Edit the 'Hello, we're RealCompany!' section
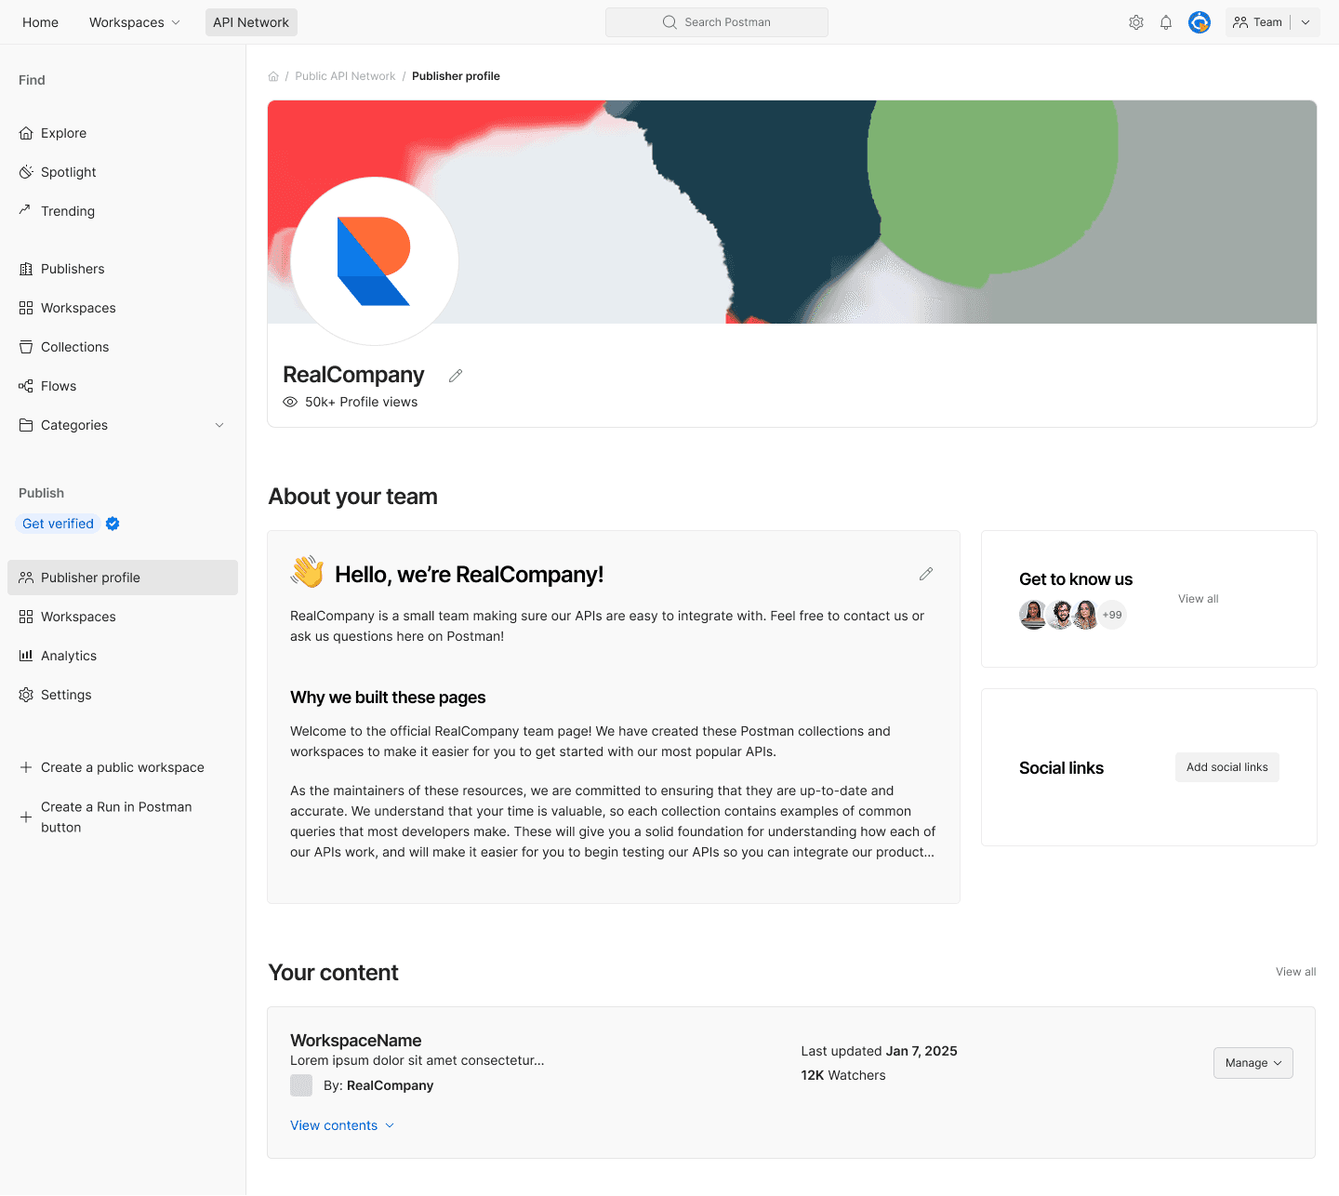Image resolution: width=1339 pixels, height=1196 pixels. [926, 574]
